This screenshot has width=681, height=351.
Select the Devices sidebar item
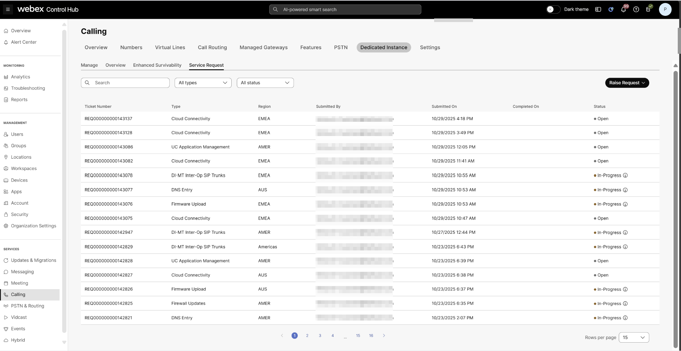tap(20, 180)
